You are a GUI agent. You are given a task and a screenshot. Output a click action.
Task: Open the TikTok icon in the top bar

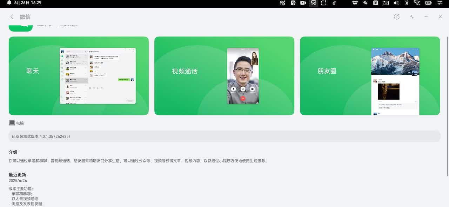[334, 3]
